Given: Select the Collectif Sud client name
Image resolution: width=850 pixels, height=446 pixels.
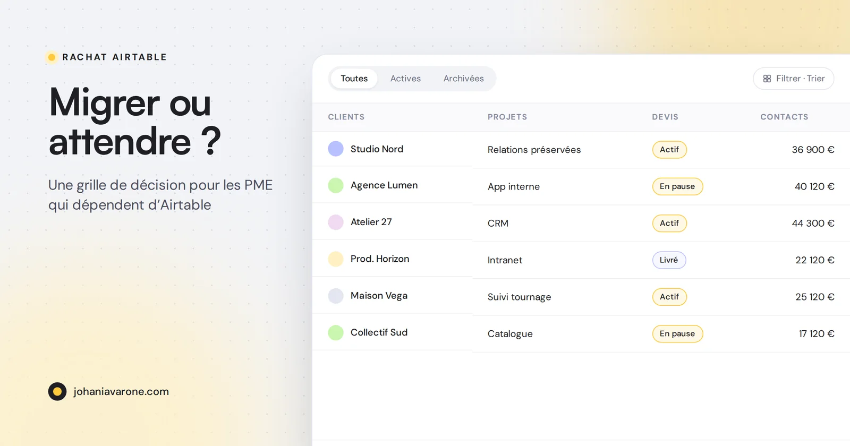Looking at the screenshot, I should click(379, 332).
